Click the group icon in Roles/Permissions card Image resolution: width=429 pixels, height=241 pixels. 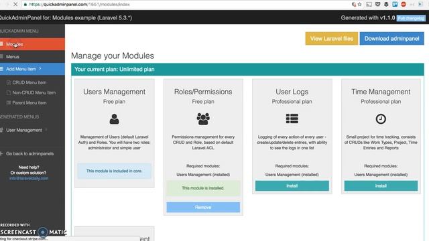[x=203, y=119]
